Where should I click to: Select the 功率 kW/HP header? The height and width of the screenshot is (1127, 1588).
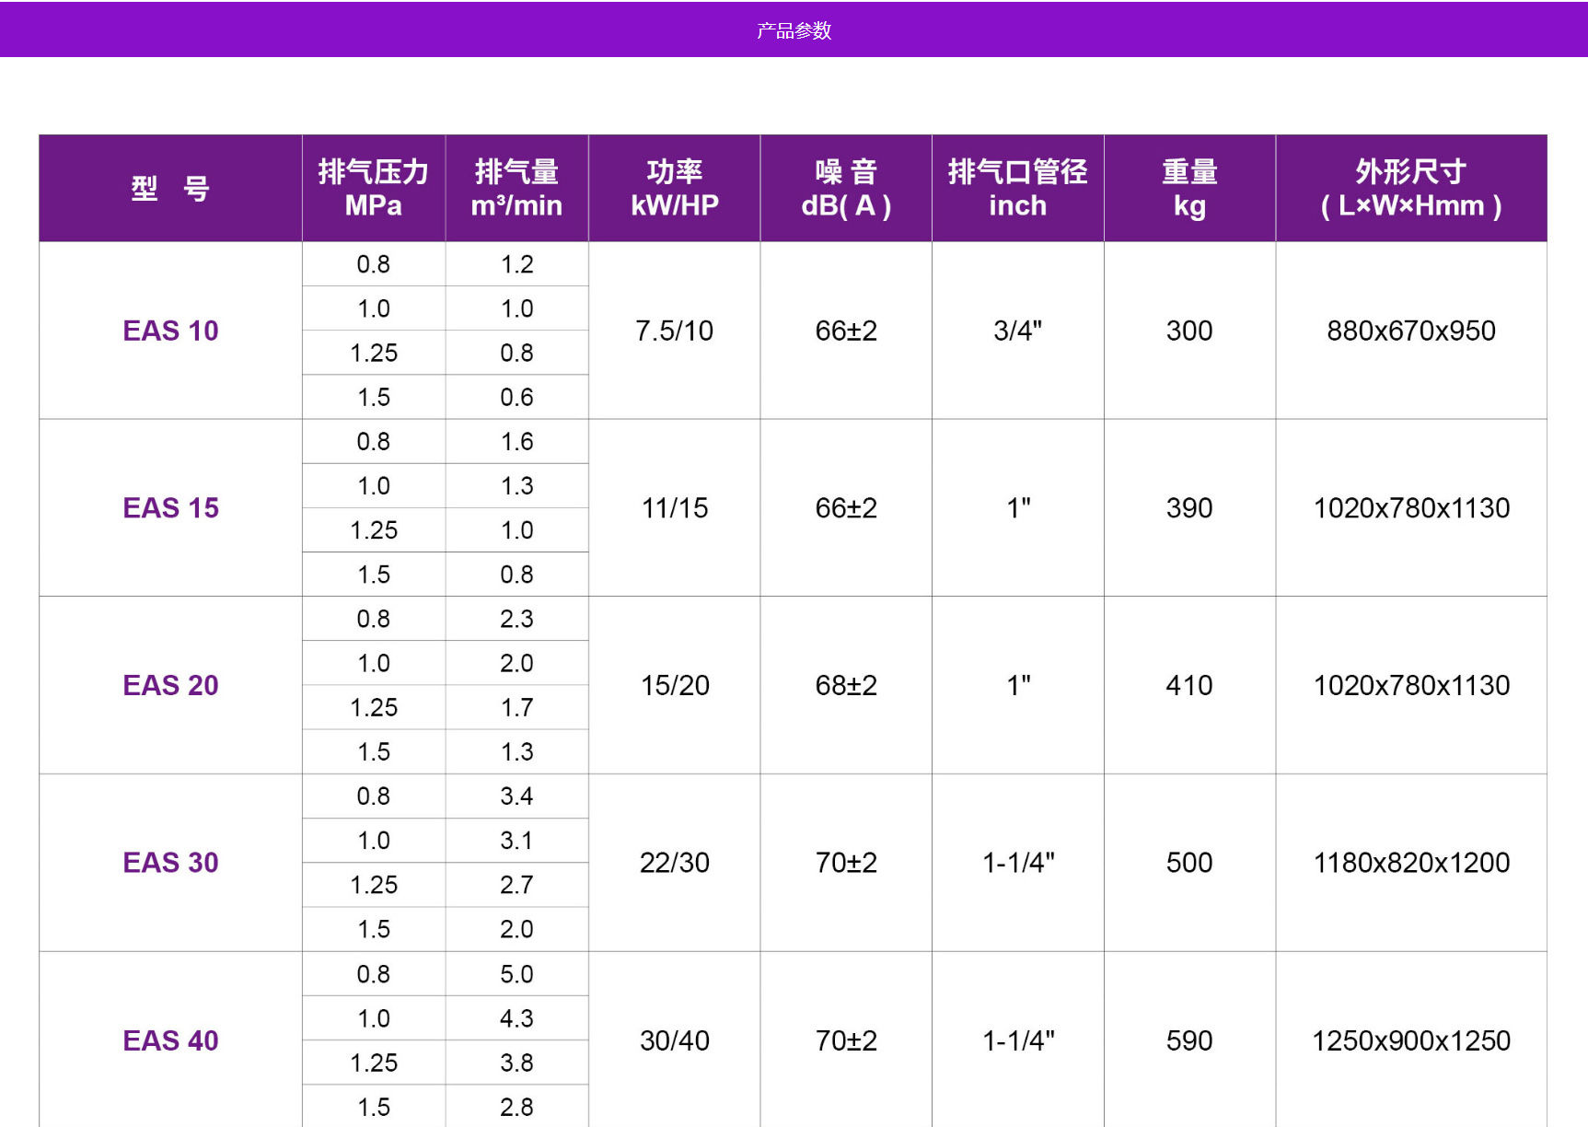(x=675, y=188)
